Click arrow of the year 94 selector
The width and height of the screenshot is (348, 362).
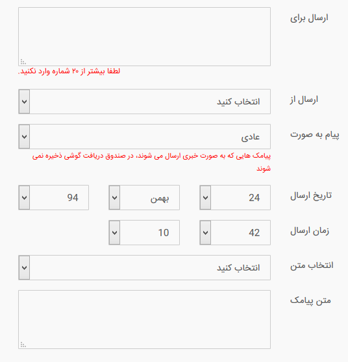pos(24,198)
